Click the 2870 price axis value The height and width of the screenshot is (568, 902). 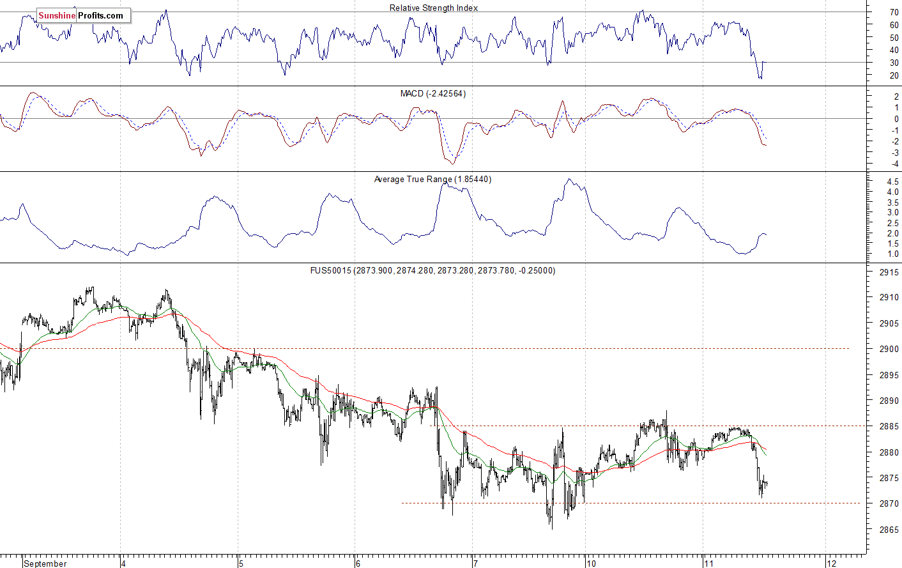(x=889, y=503)
